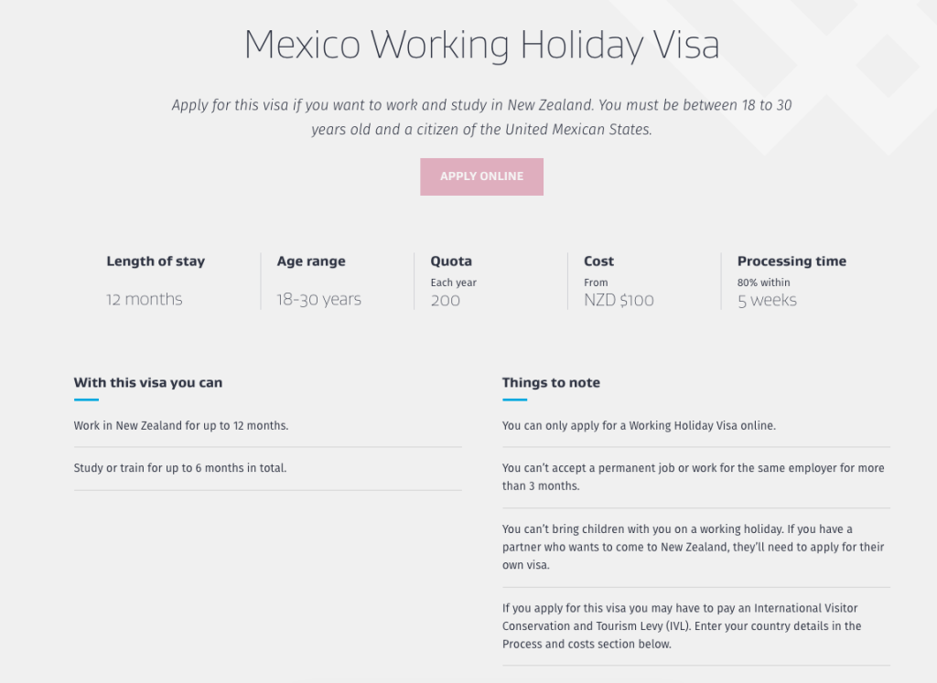This screenshot has width=937, height=683.
Task: Select the Cost label
Action: coord(599,261)
